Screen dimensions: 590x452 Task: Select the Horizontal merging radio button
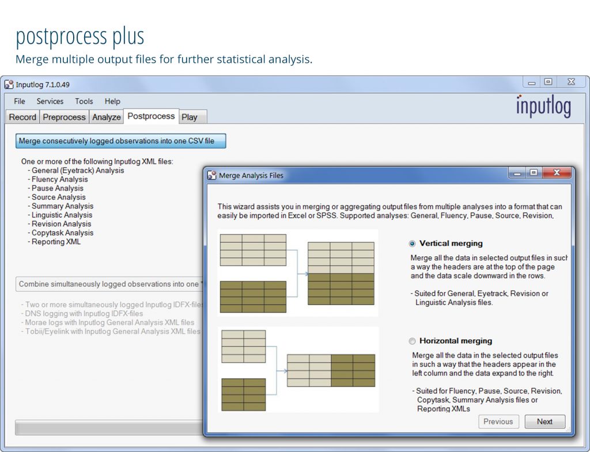(412, 341)
